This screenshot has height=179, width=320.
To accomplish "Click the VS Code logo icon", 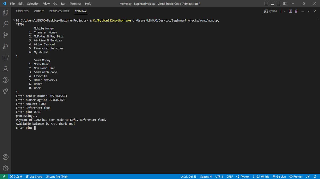I will tap(4, 3).
